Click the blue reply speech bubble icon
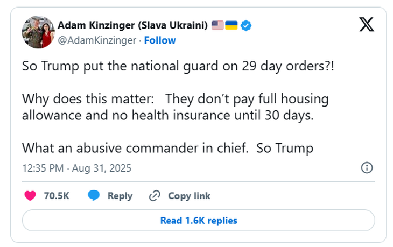 [94, 196]
